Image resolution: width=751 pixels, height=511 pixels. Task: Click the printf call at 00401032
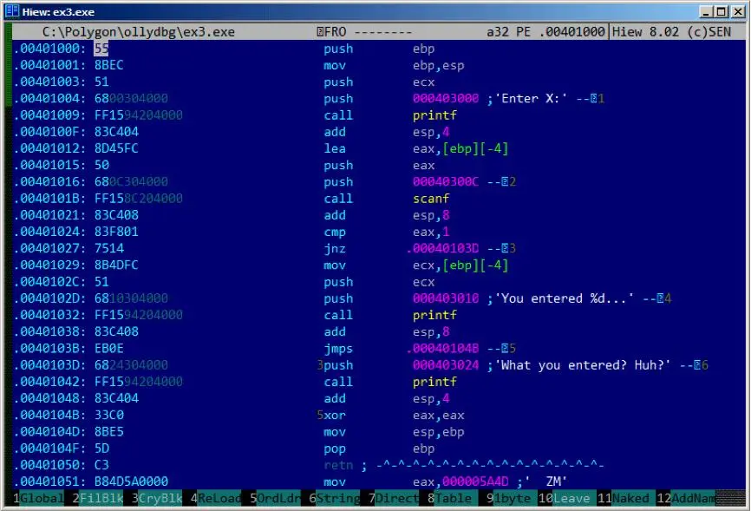pyautogui.click(x=434, y=315)
